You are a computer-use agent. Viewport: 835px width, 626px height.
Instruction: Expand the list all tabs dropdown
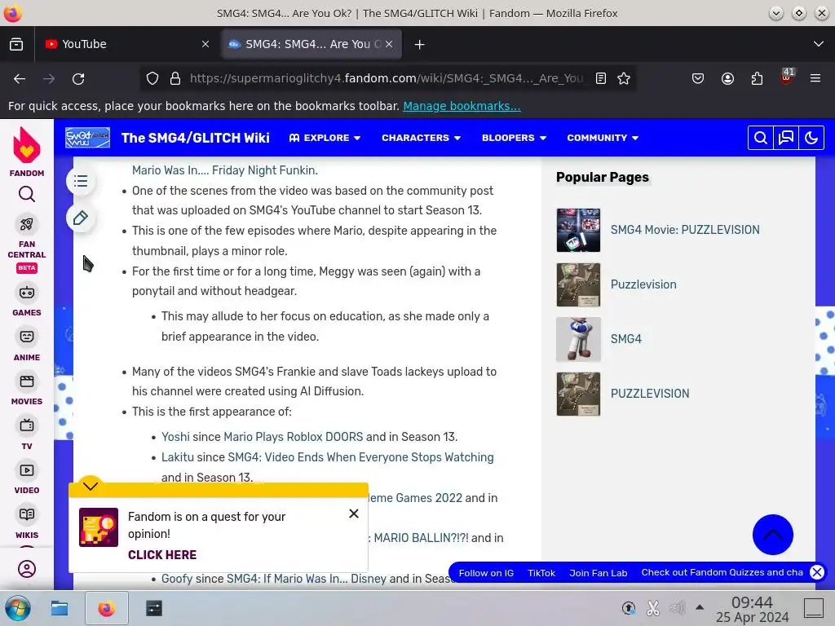click(819, 44)
